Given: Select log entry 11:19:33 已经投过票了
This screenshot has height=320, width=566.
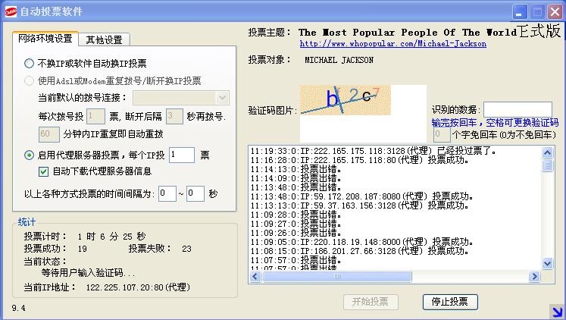Looking at the screenshot, I should click(374, 151).
